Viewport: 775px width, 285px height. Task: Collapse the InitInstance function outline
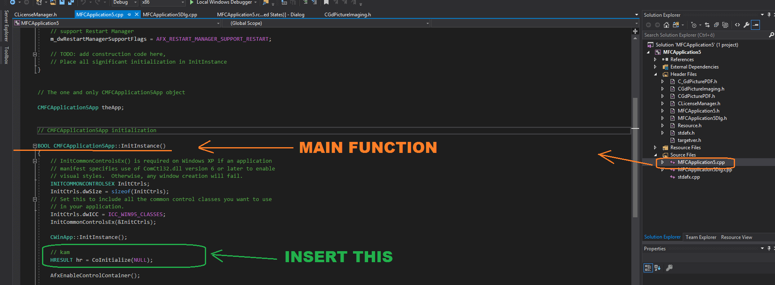[x=35, y=146]
